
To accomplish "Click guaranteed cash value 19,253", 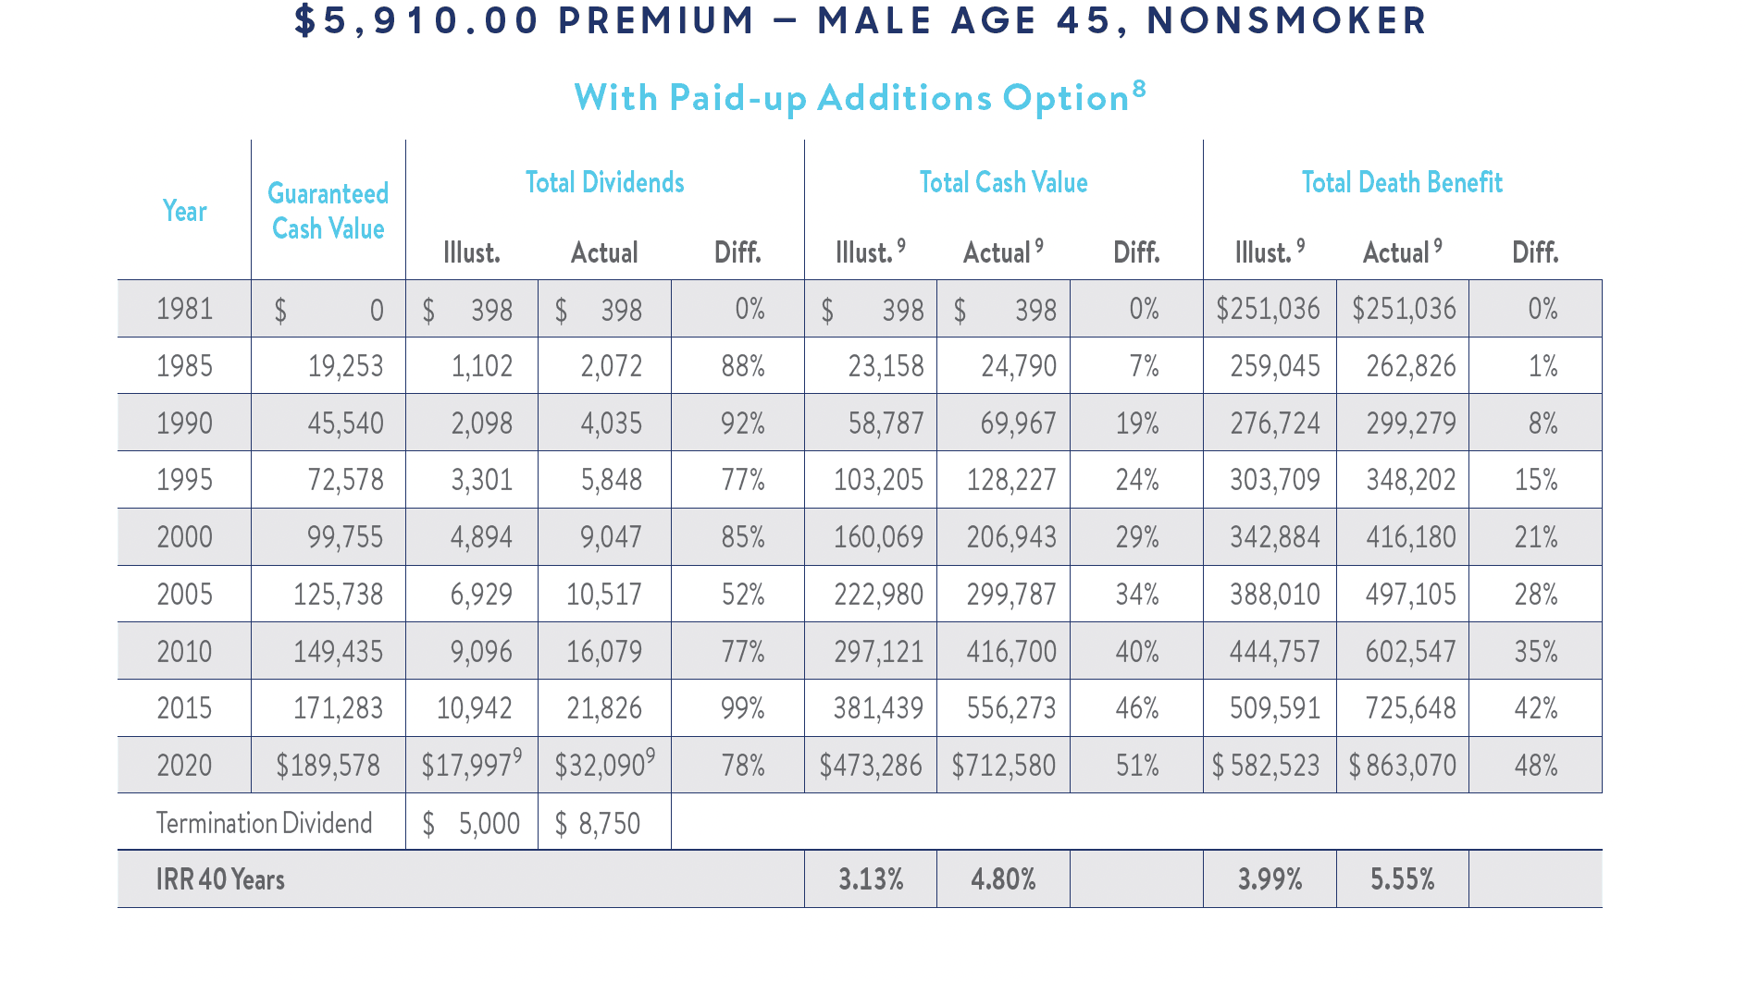I will (345, 366).
